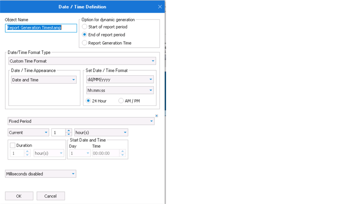
Task: Click the Object Name text field
Action: click(41, 28)
